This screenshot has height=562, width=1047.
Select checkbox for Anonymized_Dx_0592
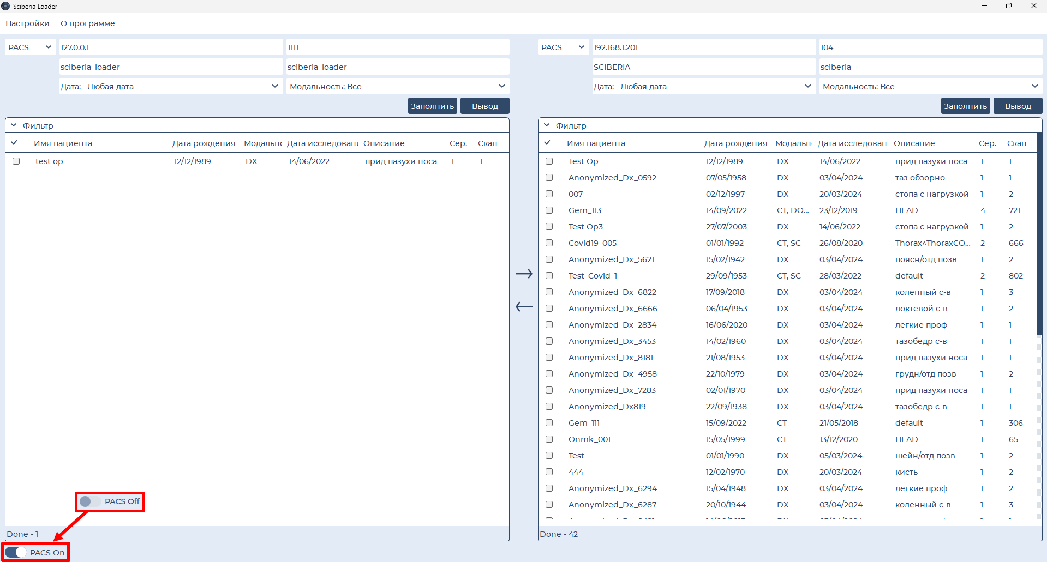(x=549, y=178)
